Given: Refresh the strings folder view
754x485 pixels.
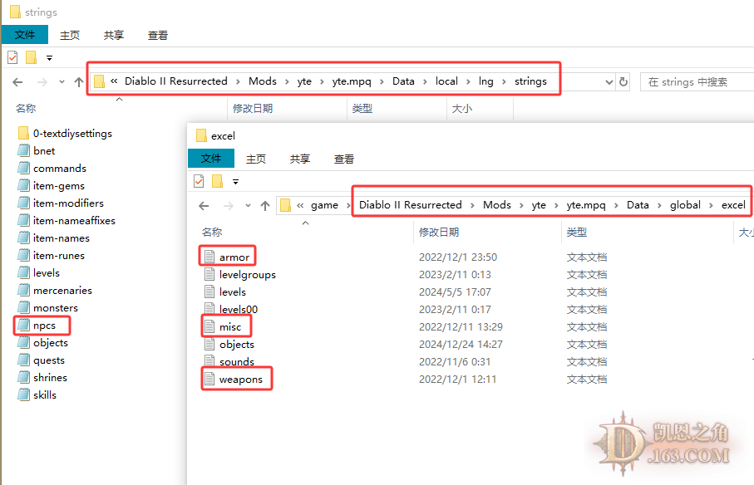Looking at the screenshot, I should click(x=623, y=81).
